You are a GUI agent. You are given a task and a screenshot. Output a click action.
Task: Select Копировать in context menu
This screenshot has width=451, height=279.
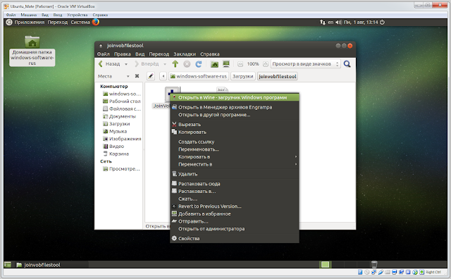[x=235, y=132]
